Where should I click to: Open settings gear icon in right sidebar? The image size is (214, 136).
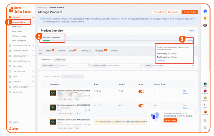(205, 121)
